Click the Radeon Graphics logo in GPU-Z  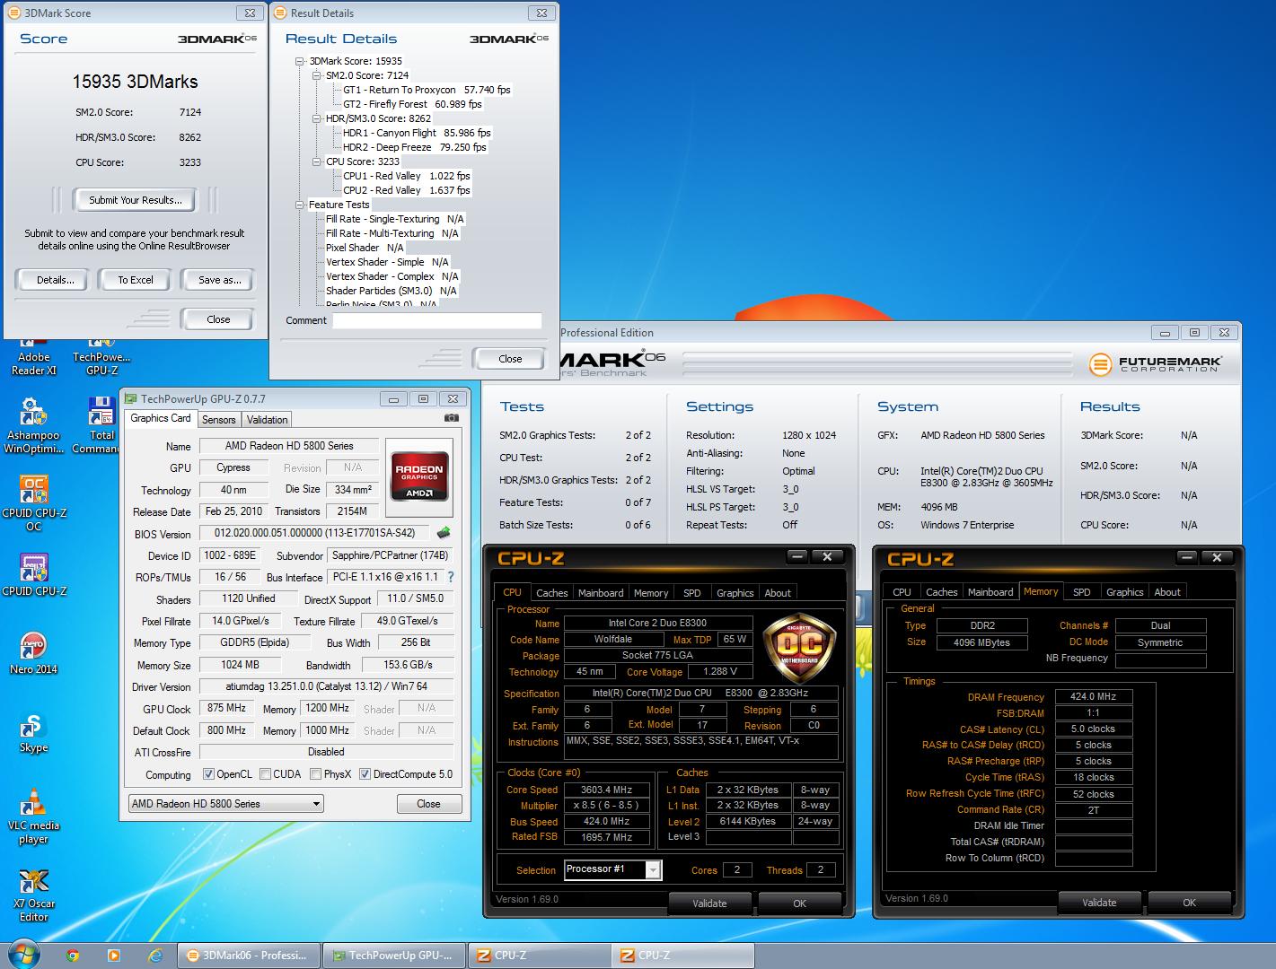[420, 476]
